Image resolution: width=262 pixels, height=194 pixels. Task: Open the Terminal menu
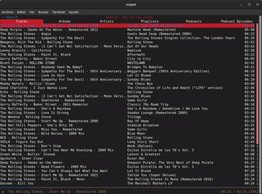[x=59, y=12]
